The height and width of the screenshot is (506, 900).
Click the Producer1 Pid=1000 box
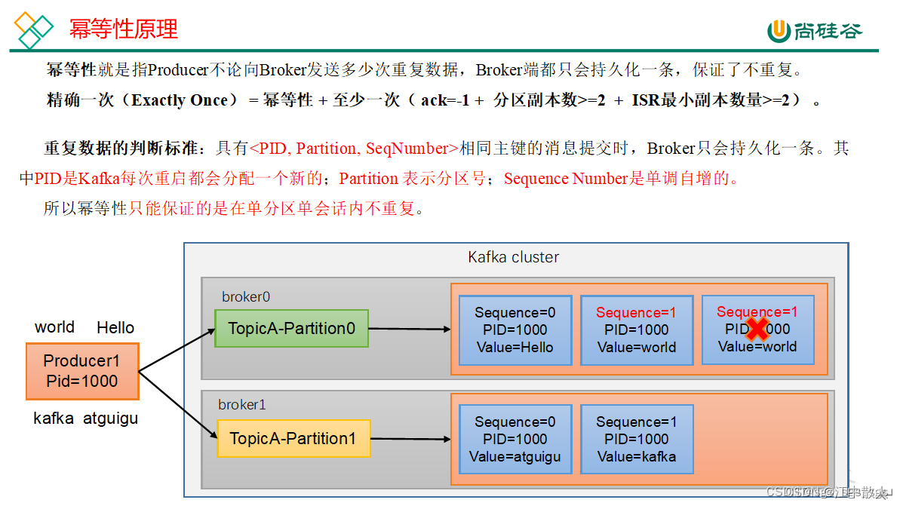83,371
